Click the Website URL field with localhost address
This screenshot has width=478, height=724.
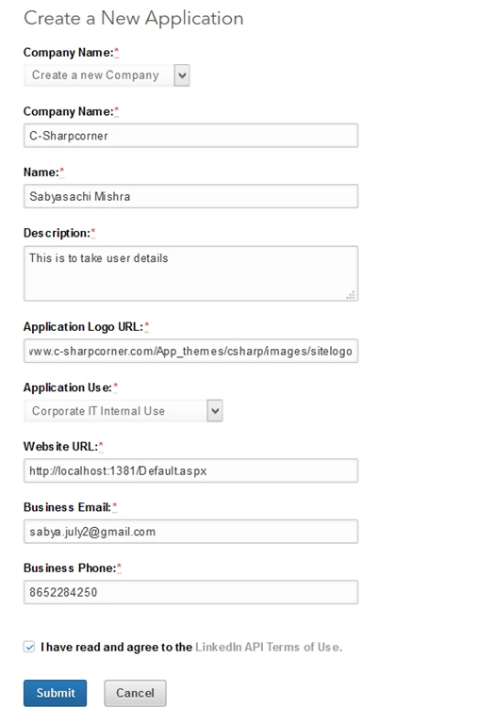pyautogui.click(x=190, y=470)
